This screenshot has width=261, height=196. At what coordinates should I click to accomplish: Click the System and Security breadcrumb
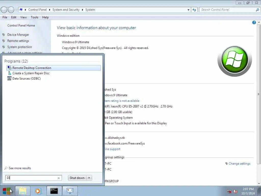click(x=66, y=10)
